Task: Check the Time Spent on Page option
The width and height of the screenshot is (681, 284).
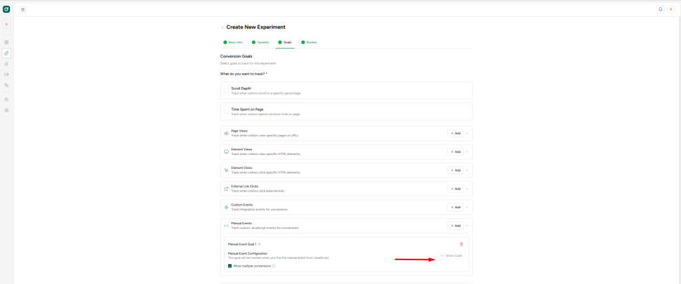Action: pos(226,112)
